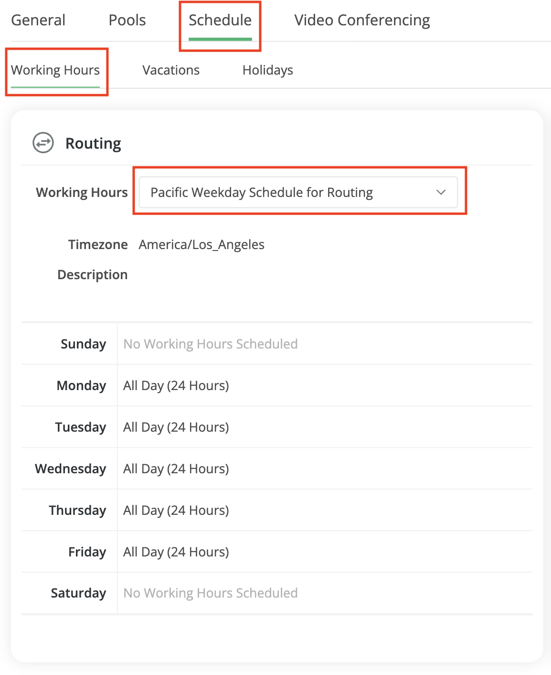Click the Description field label
This screenshot has height=675, width=551.
(93, 275)
